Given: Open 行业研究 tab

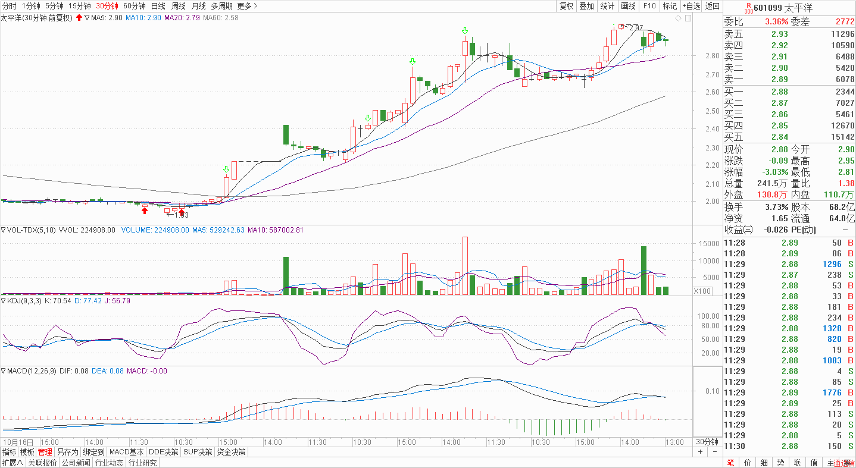Looking at the screenshot, I should click(x=142, y=463).
